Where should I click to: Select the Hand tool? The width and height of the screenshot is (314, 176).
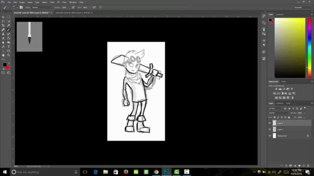[3, 55]
